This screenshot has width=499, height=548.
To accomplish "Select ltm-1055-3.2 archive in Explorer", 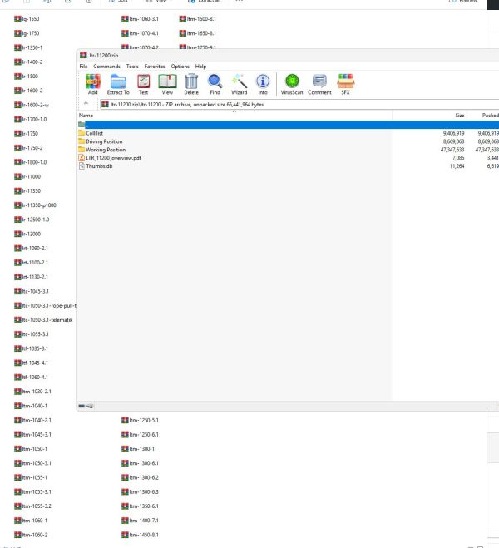I will tap(32, 506).
